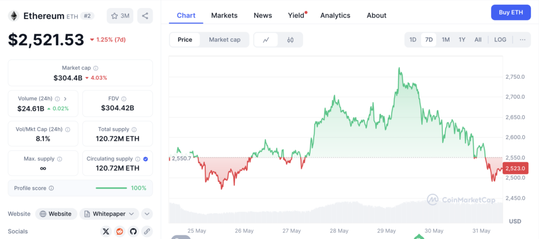The width and height of the screenshot is (539, 239).
Task: Open the Markets tab
Action: [224, 15]
